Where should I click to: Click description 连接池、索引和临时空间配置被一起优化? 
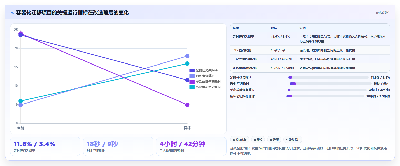(x=327, y=50)
